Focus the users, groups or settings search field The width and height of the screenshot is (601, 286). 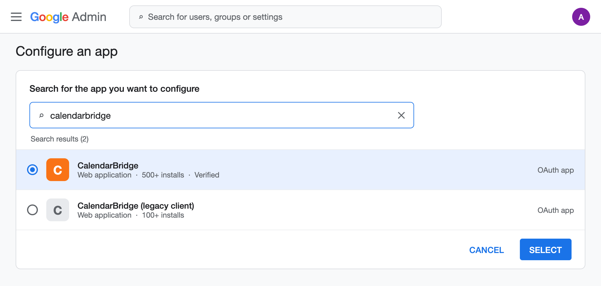pos(285,17)
